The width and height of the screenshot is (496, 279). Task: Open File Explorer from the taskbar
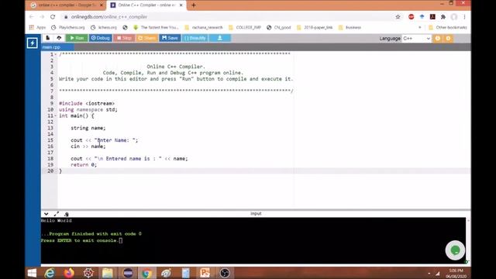pyautogui.click(x=108, y=273)
